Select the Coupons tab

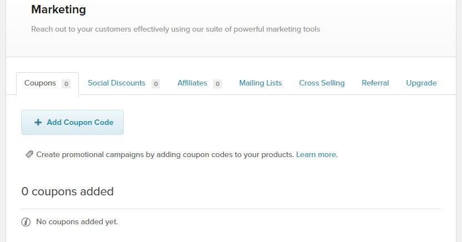[40, 83]
